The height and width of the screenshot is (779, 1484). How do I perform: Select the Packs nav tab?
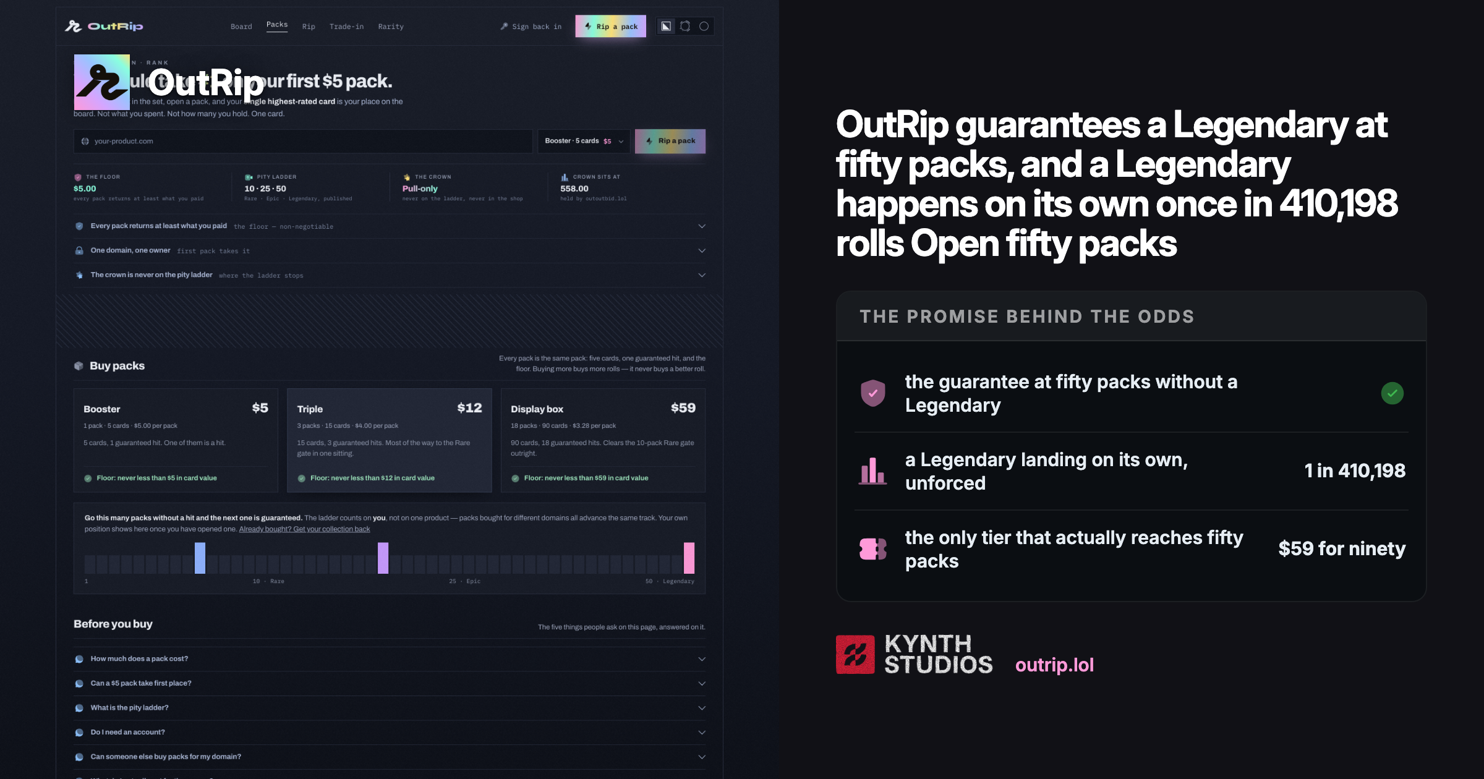point(277,25)
